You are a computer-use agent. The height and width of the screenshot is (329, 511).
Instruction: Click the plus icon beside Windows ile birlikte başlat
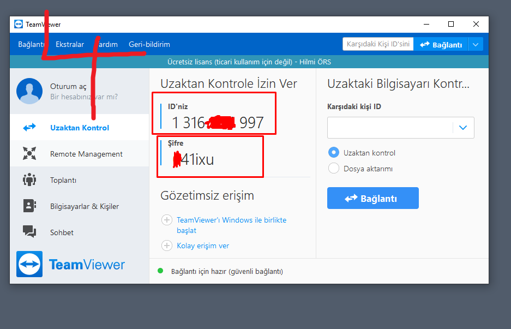coord(167,220)
